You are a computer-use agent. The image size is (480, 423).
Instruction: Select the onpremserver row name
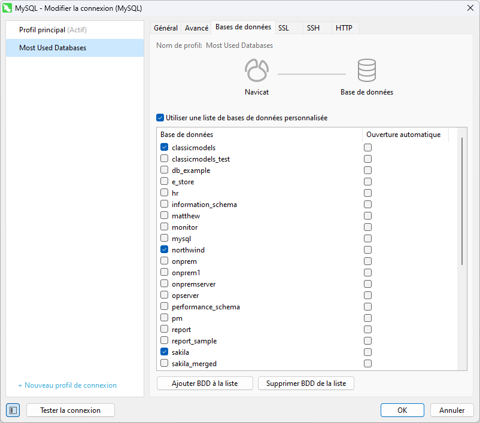(x=193, y=284)
